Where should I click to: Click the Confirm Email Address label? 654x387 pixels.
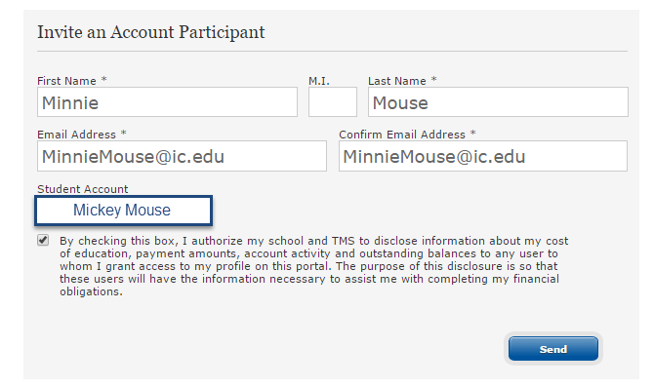tap(402, 135)
